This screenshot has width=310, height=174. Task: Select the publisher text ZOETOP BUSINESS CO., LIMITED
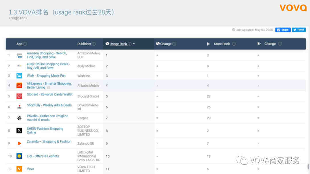(x=88, y=130)
